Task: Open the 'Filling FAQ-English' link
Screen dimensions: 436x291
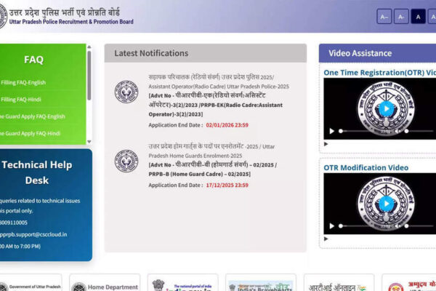Action: tap(23, 82)
